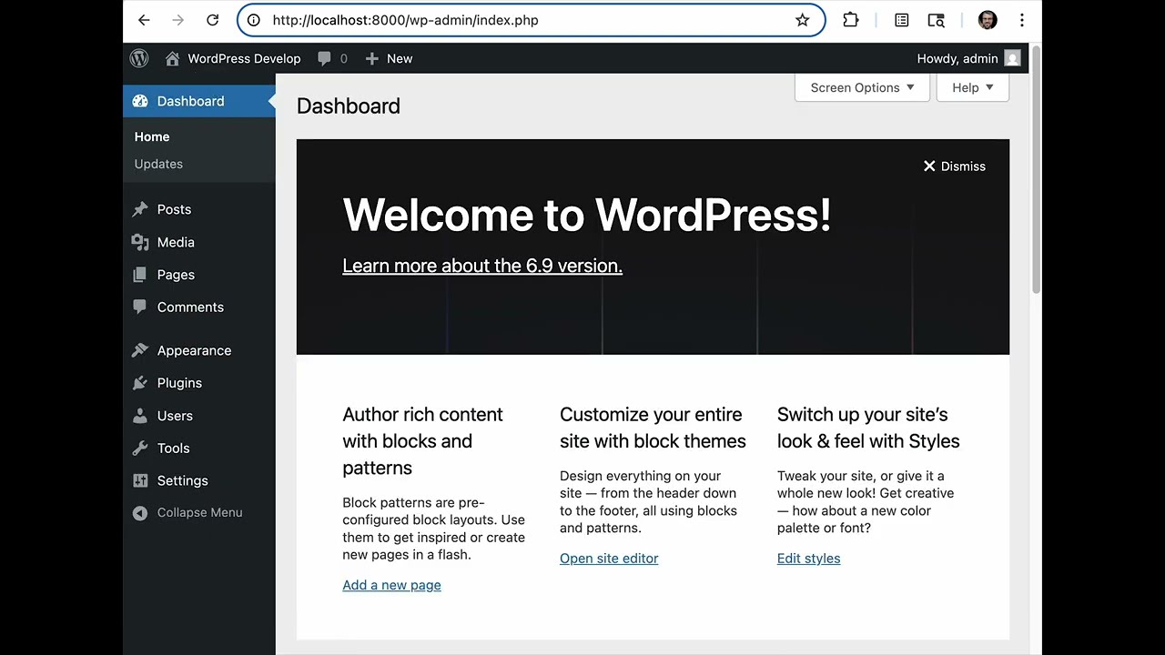The height and width of the screenshot is (655, 1165).
Task: Expand the Screen Options dropdown
Action: [862, 87]
